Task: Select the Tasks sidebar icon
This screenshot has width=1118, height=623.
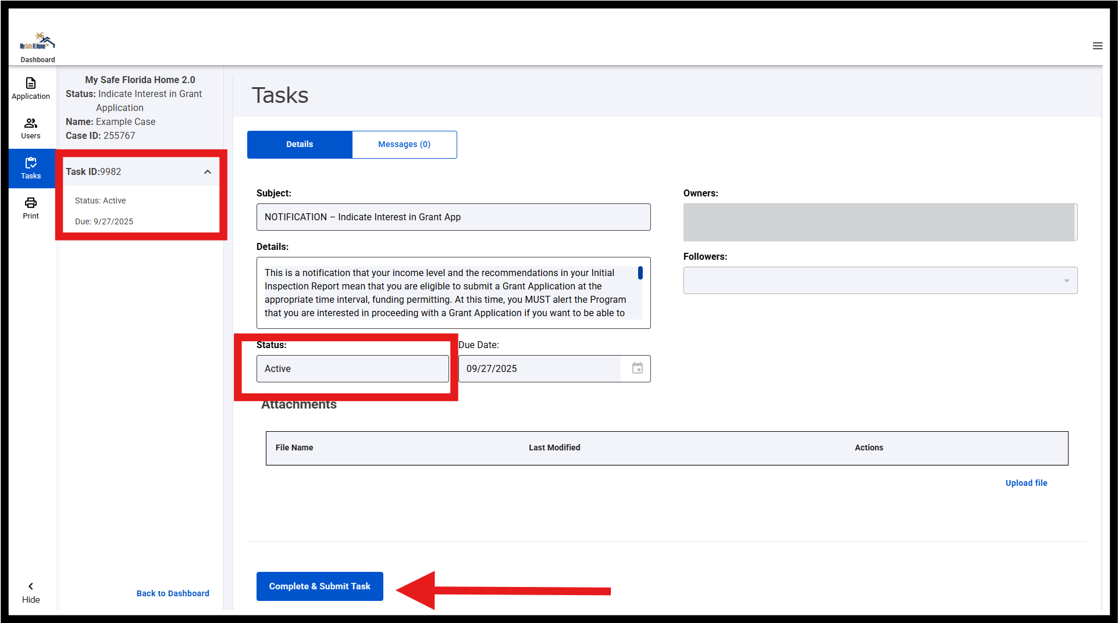Action: [31, 169]
